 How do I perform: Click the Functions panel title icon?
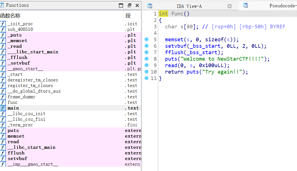(2, 5)
